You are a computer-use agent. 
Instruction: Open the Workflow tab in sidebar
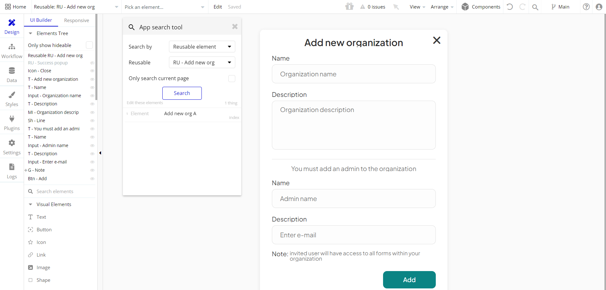12,50
